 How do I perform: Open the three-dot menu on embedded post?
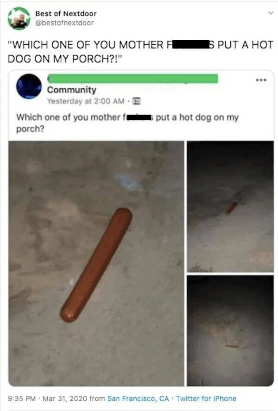coord(261,80)
